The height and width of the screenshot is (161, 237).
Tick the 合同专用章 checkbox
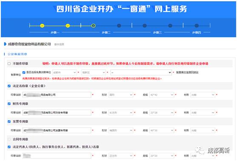pyautogui.click(x=9, y=139)
